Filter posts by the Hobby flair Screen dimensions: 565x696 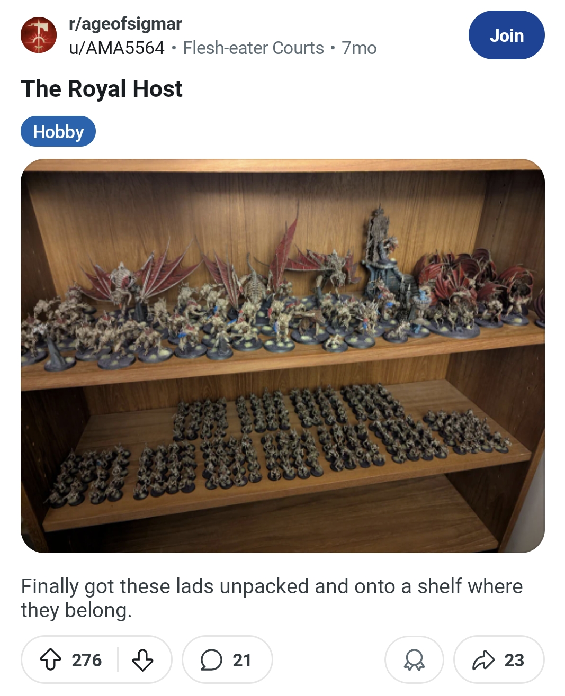tap(58, 131)
